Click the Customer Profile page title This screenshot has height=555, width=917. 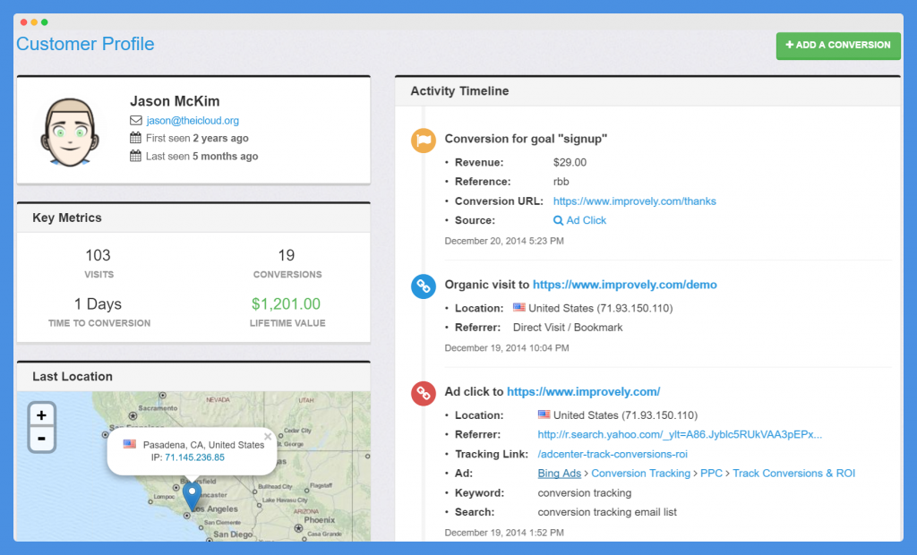85,44
